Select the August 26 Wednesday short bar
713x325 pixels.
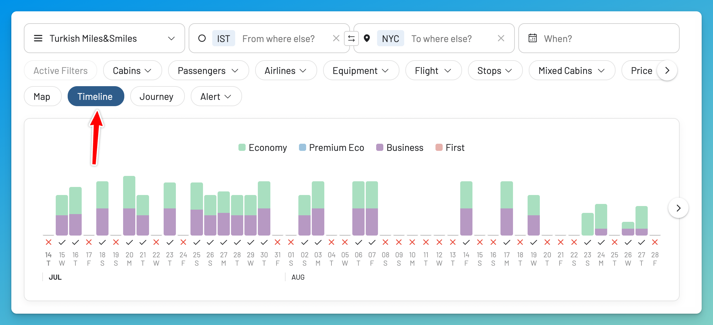coord(628,228)
